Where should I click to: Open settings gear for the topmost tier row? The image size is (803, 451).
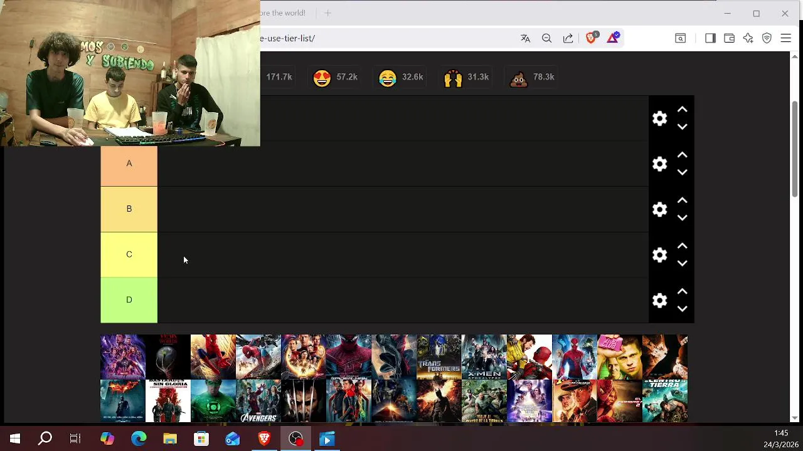(659, 118)
